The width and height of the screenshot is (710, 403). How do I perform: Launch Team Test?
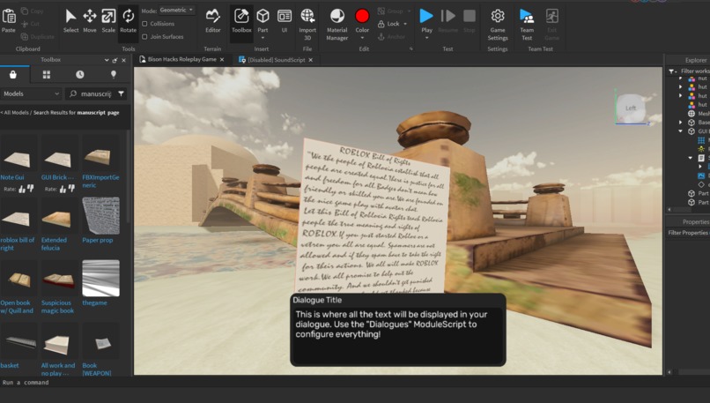click(527, 25)
